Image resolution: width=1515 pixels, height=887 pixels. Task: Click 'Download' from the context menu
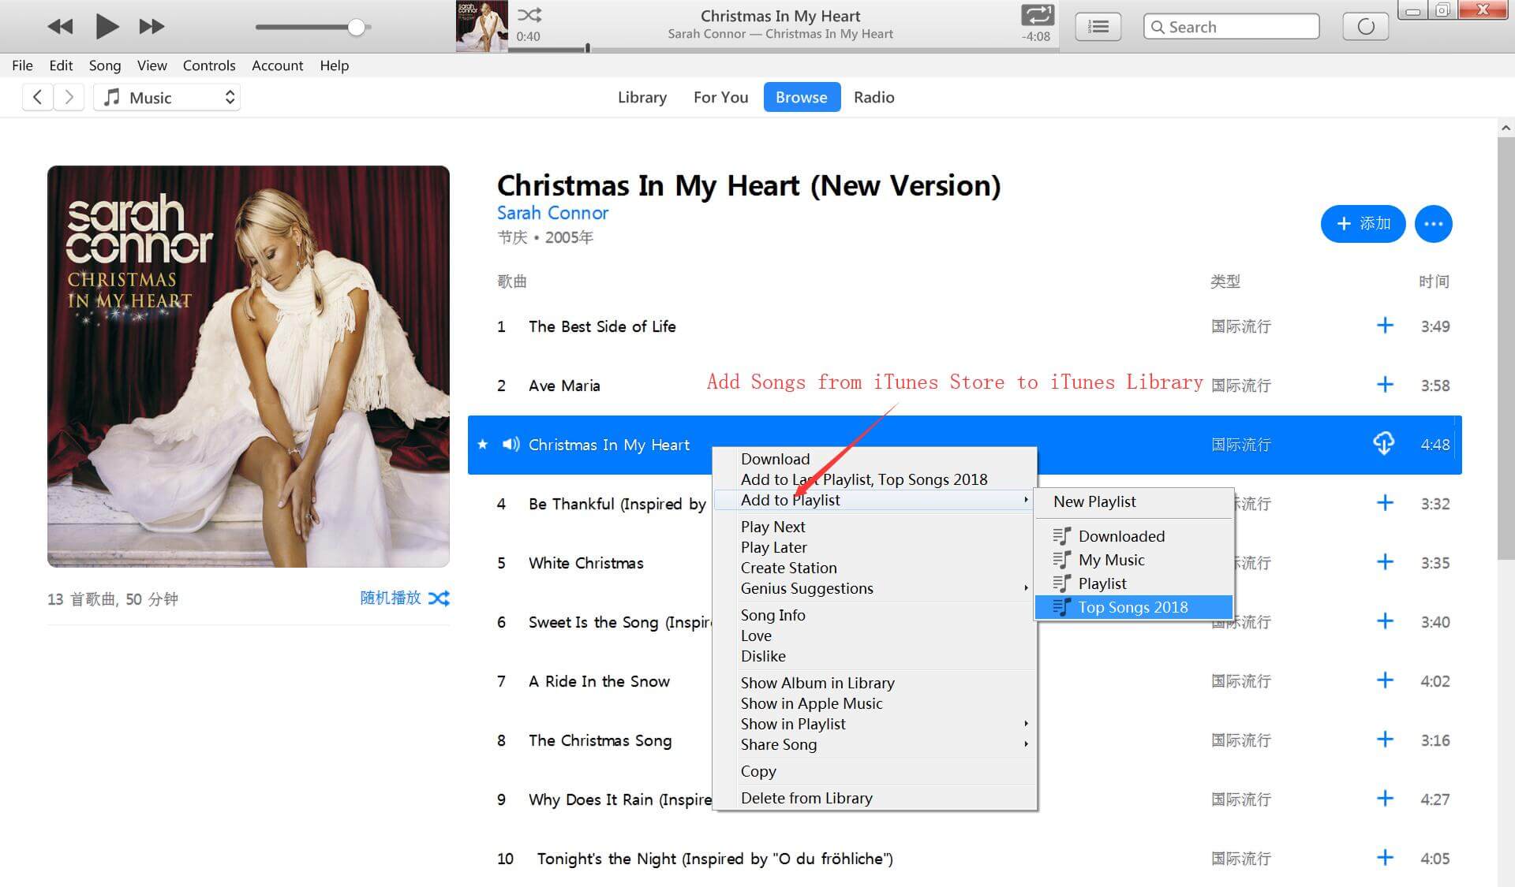coord(774,458)
